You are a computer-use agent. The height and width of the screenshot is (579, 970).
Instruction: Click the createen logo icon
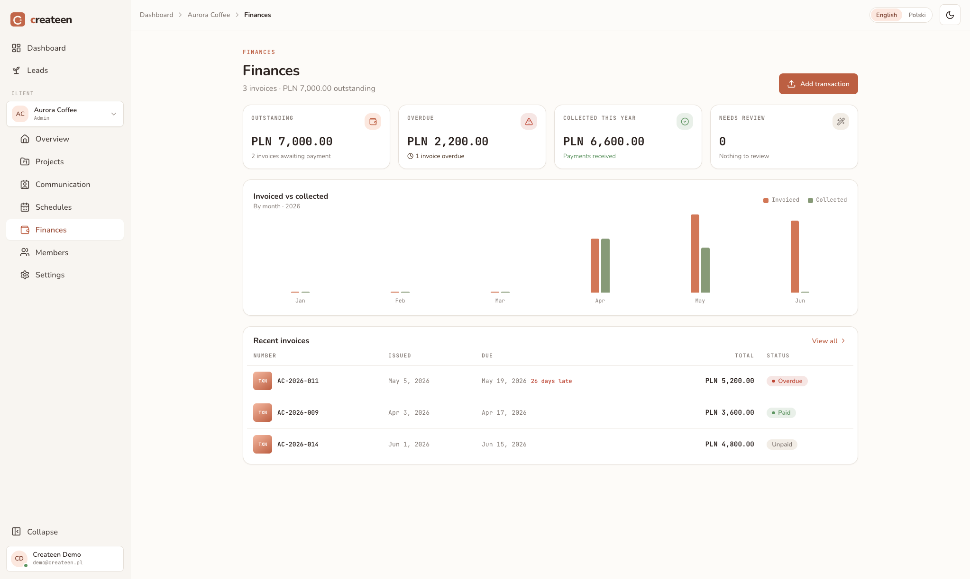pos(18,19)
